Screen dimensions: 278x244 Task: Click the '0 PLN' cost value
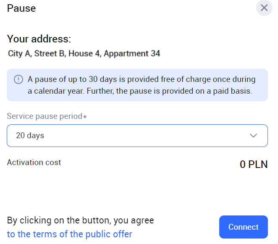point(254,164)
